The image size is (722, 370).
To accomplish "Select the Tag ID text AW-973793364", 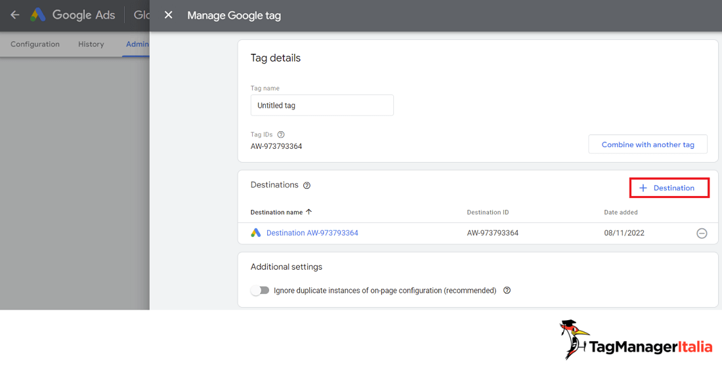I will (x=276, y=146).
